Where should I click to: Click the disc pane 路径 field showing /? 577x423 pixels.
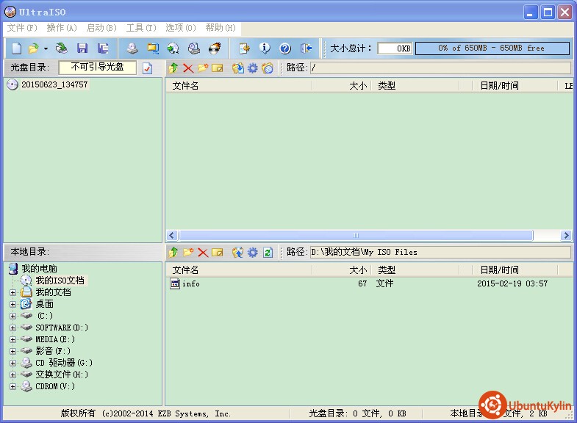click(440, 68)
